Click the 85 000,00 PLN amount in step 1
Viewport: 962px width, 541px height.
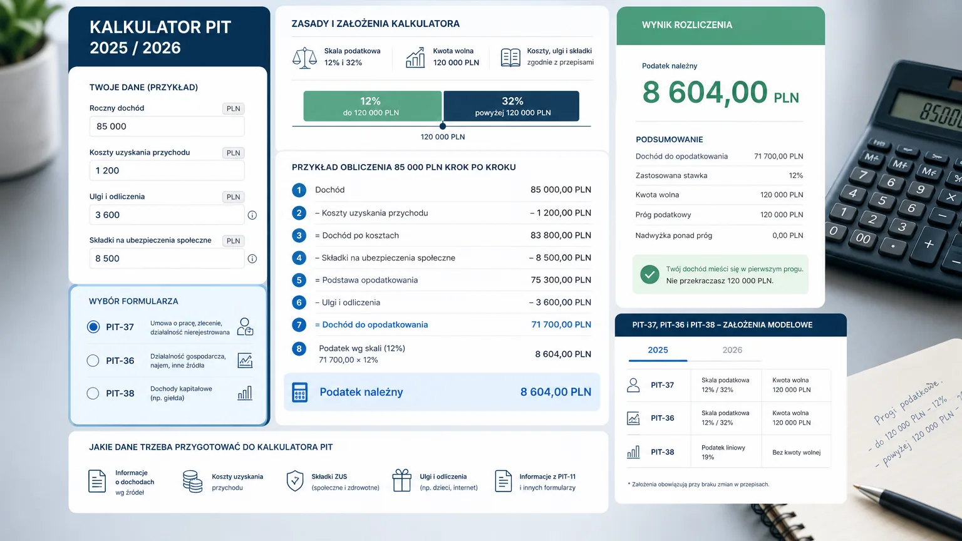point(561,190)
